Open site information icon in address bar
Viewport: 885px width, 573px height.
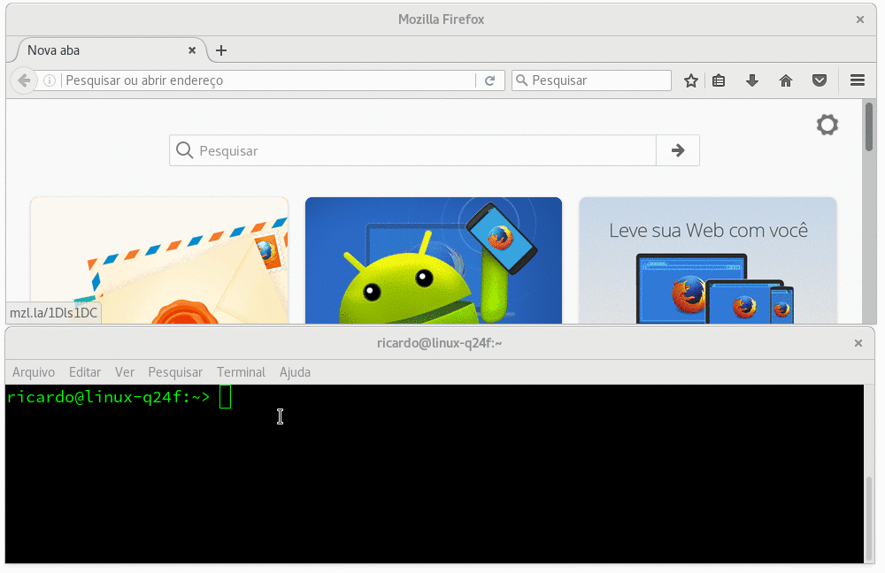[50, 80]
